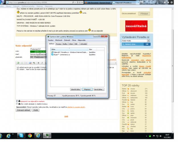Launch Google Chrome from the taskbar
The image size is (178, 142).
click(30, 135)
